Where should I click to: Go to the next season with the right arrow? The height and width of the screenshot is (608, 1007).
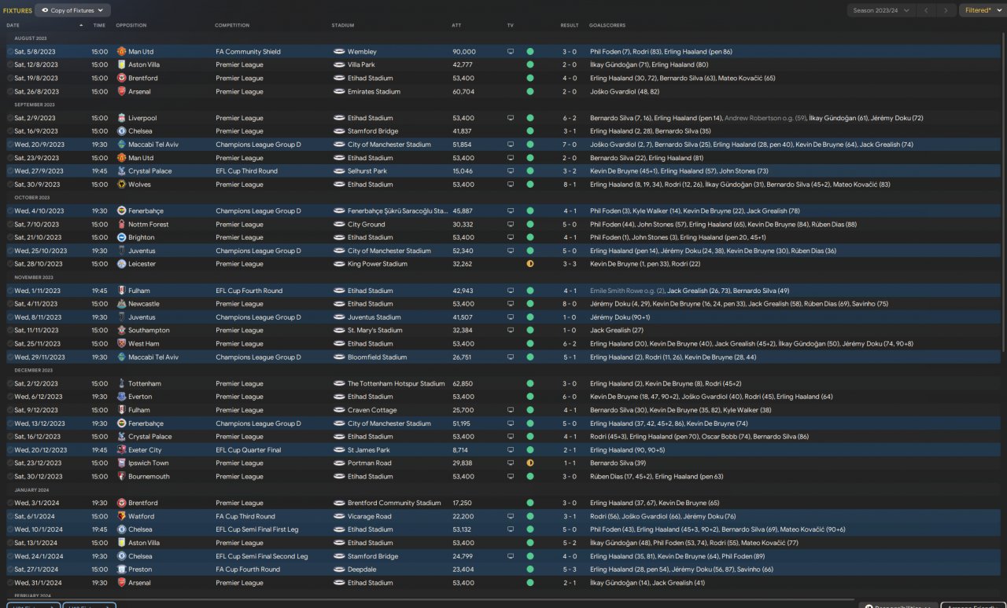tap(946, 10)
